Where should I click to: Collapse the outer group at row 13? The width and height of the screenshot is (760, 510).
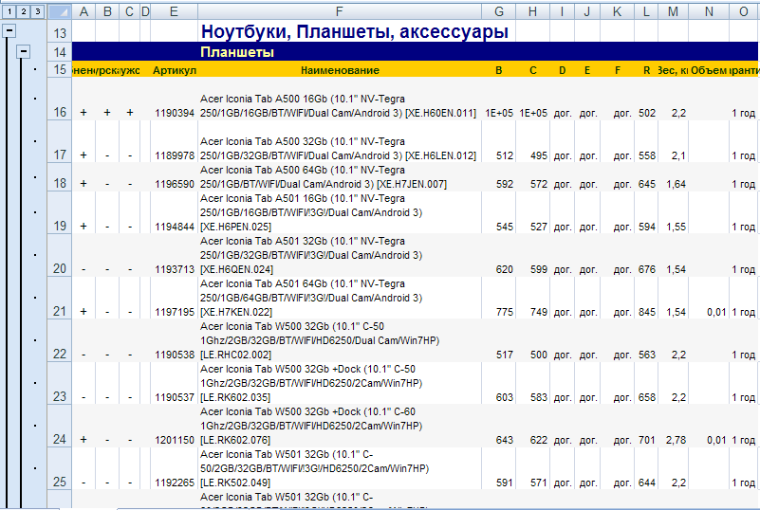(x=9, y=31)
